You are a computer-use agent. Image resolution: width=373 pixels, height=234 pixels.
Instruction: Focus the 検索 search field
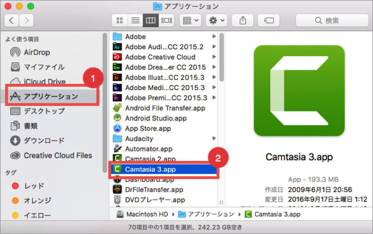coord(332,21)
